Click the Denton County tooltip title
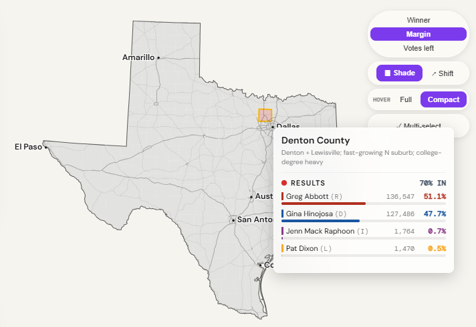This screenshot has height=327, width=476. [316, 140]
